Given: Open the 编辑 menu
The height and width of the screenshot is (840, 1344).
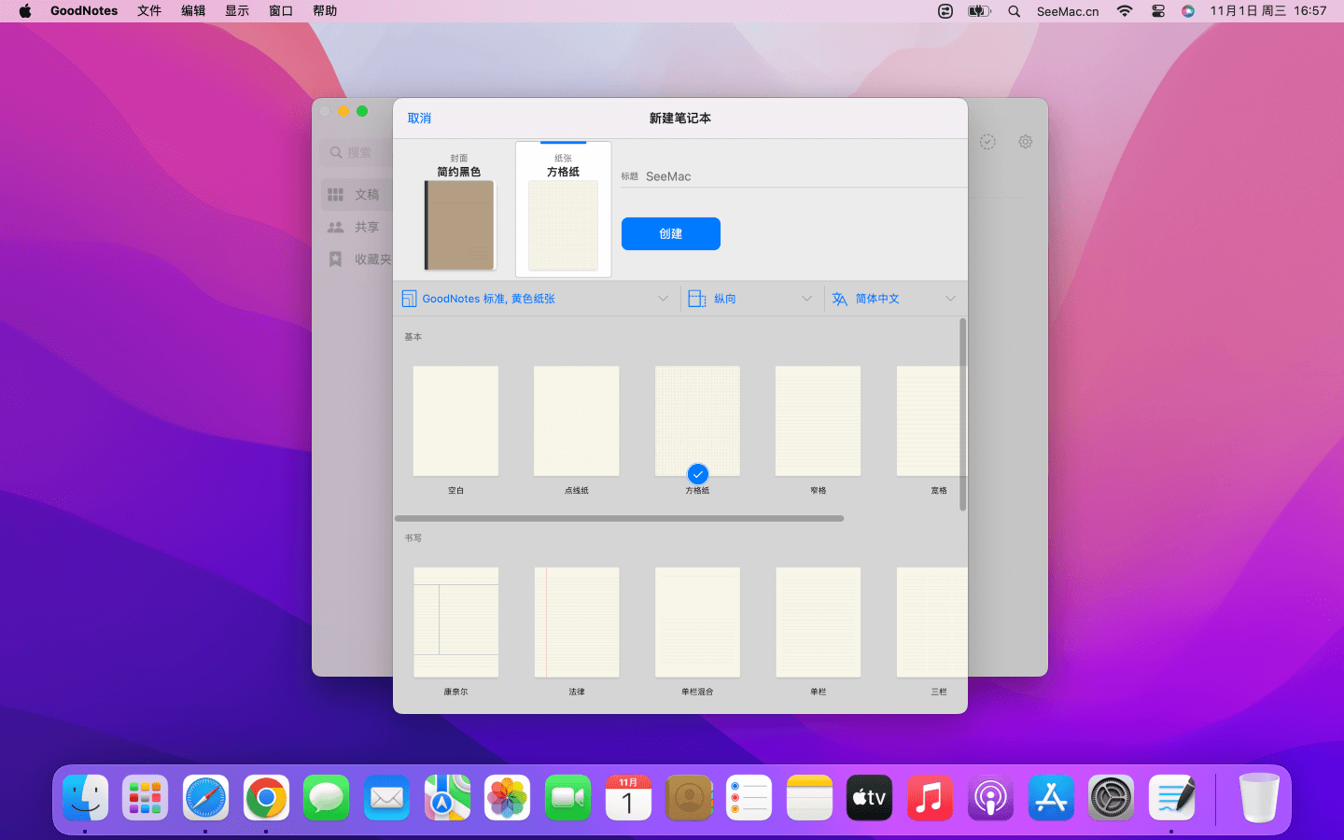Looking at the screenshot, I should pyautogui.click(x=193, y=11).
